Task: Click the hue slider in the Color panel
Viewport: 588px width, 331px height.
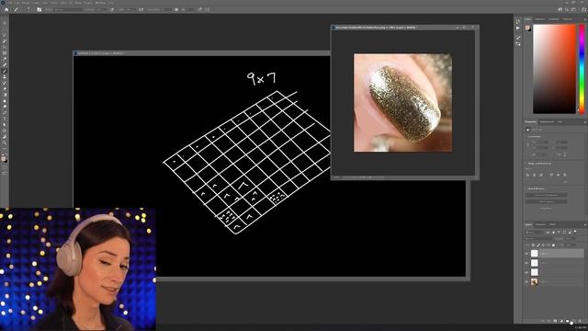Action: click(x=582, y=69)
